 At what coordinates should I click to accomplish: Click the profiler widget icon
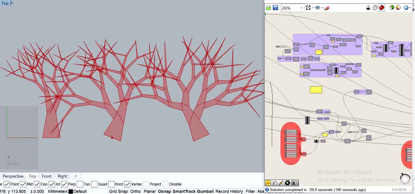point(274,183)
